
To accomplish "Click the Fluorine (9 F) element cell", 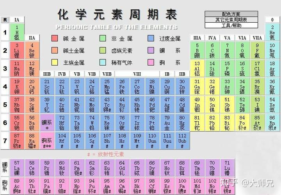I will click(257, 50).
